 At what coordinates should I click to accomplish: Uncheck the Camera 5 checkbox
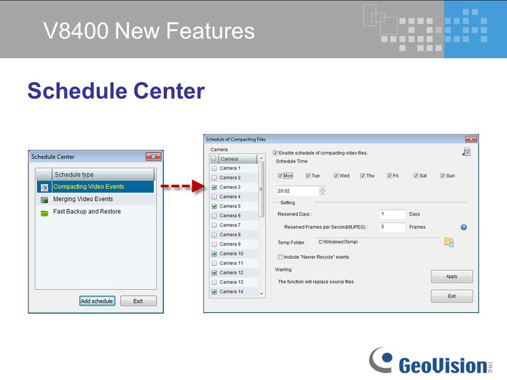tap(214, 206)
